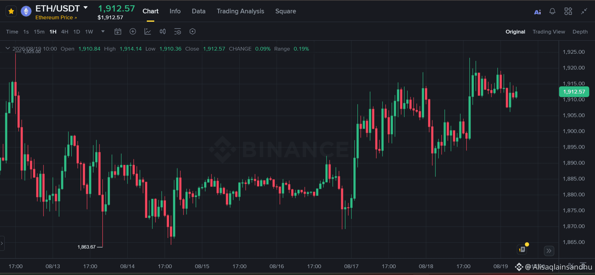Viewport: 595px width, 275px height.
Task: Open the technical indicators chart icon
Action: point(148,31)
